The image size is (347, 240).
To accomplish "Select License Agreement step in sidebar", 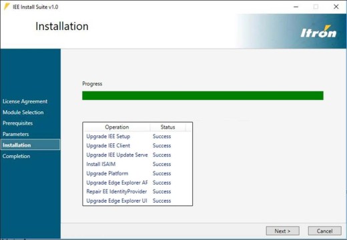I will [25, 101].
